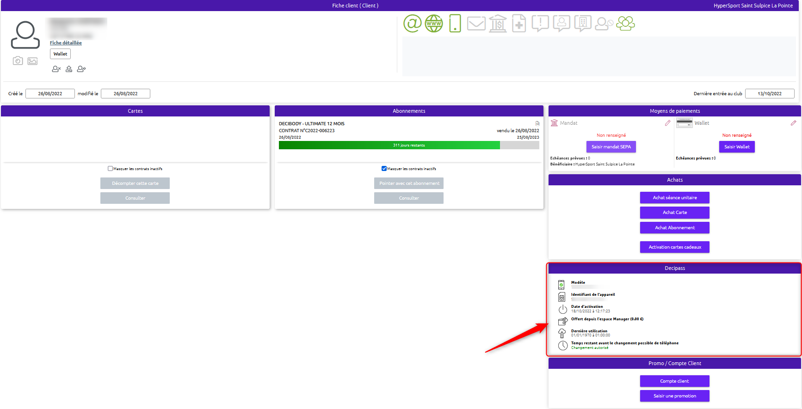The width and height of the screenshot is (802, 409).
Task: Open the contract document icon for DECIBODY subscription
Action: (x=537, y=123)
